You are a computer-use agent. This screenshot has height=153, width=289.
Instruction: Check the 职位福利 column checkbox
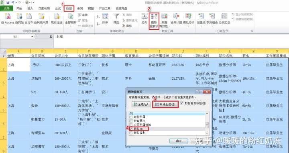(x=131, y=133)
